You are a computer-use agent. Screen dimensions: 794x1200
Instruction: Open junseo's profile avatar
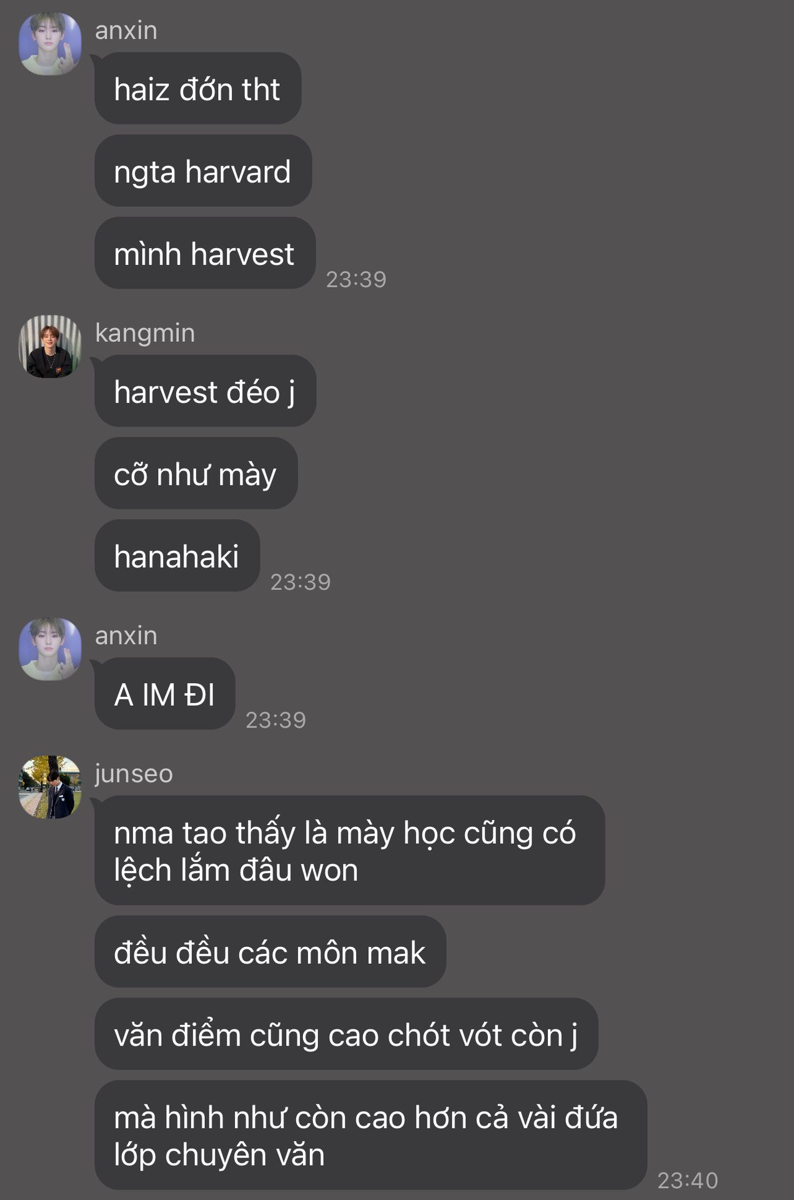pyautogui.click(x=50, y=787)
